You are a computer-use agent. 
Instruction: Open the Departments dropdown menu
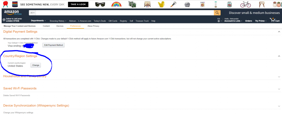click(x=38, y=21)
